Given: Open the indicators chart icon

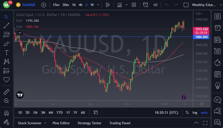Looking at the screenshot, I should [x=120, y=5].
